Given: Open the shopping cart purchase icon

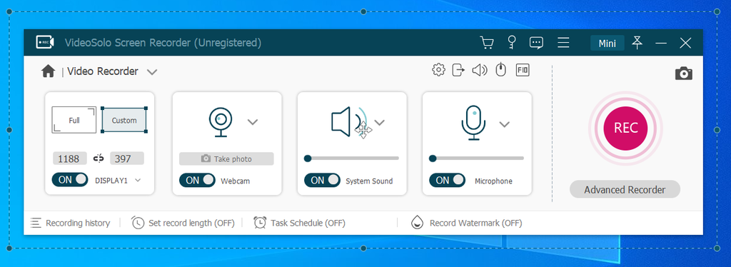Looking at the screenshot, I should [487, 43].
